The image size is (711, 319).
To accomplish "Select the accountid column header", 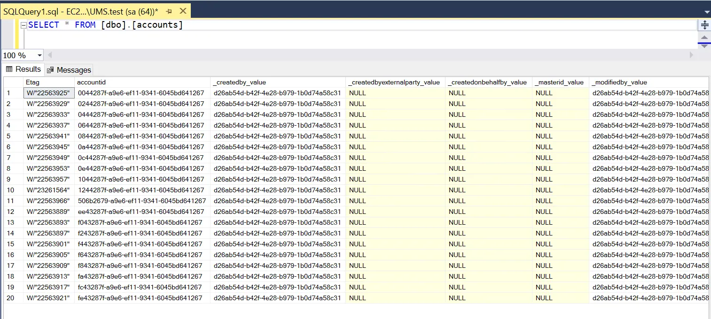I will click(142, 82).
